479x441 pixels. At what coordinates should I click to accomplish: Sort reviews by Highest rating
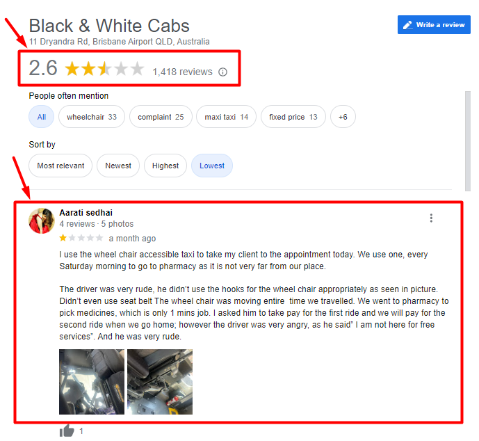165,166
